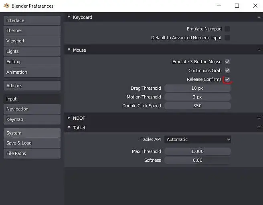263x205 pixels.
Task: Collapse the Keyboard section
Action: [x=69, y=17]
